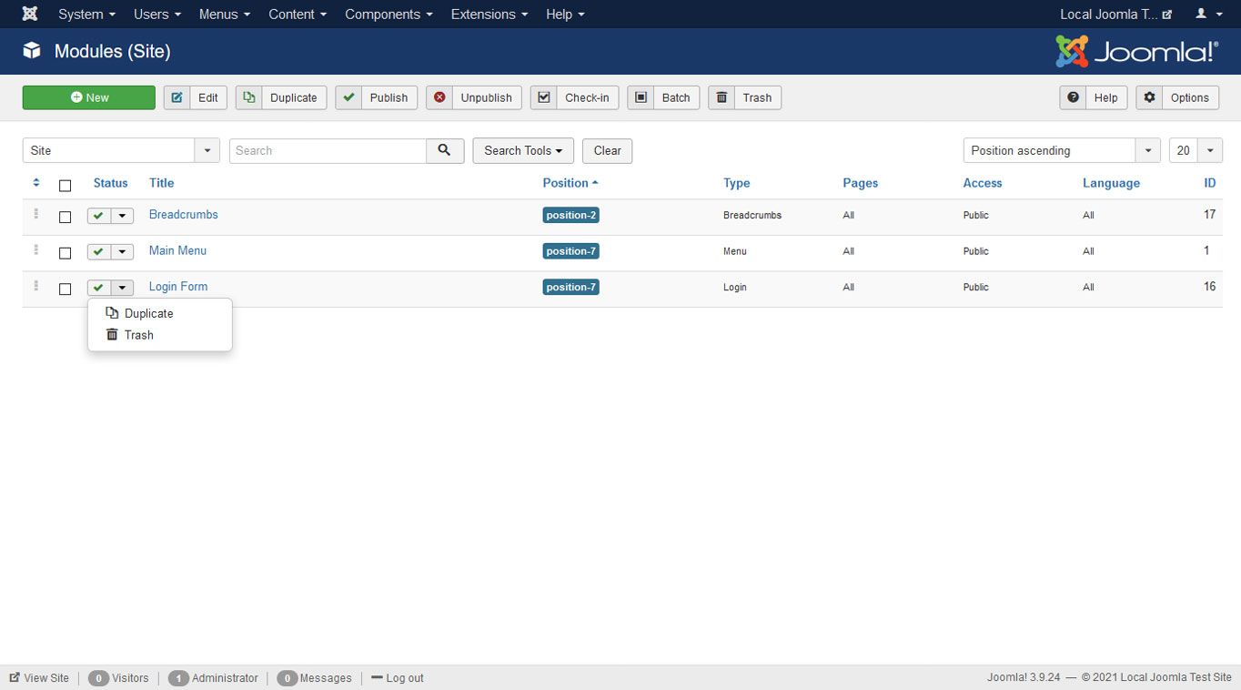
Task: Check the Login Form row checkbox
Action: pyautogui.click(x=65, y=289)
